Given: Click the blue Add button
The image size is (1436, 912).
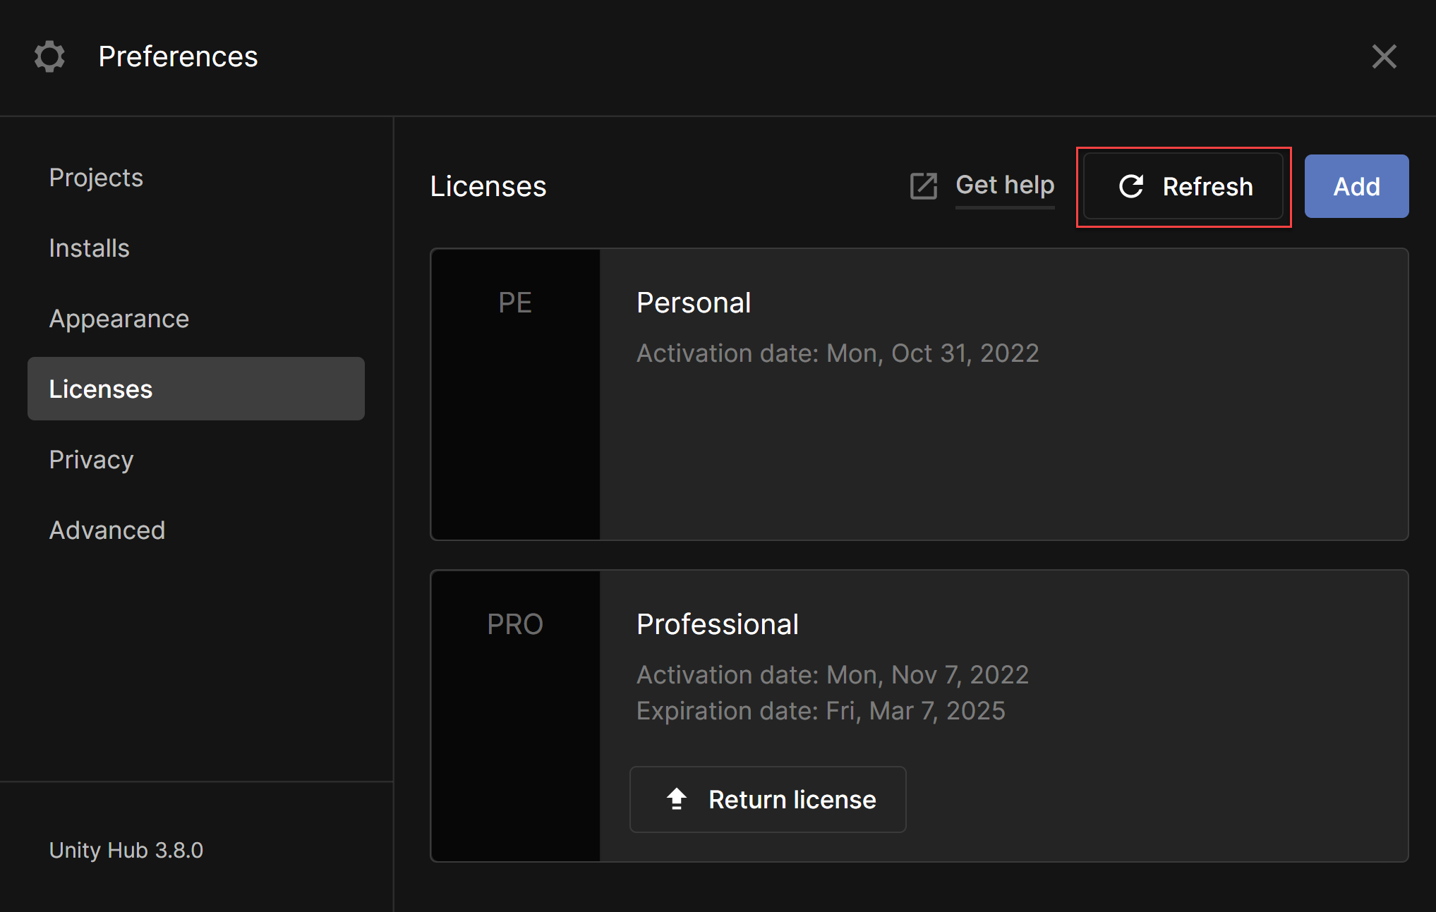Looking at the screenshot, I should point(1356,186).
